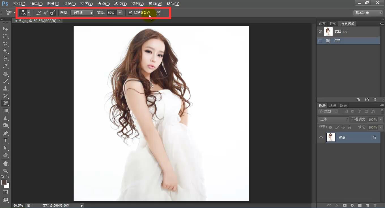Open tool preset picker arrow
This screenshot has height=208, width=385.
(x=14, y=13)
